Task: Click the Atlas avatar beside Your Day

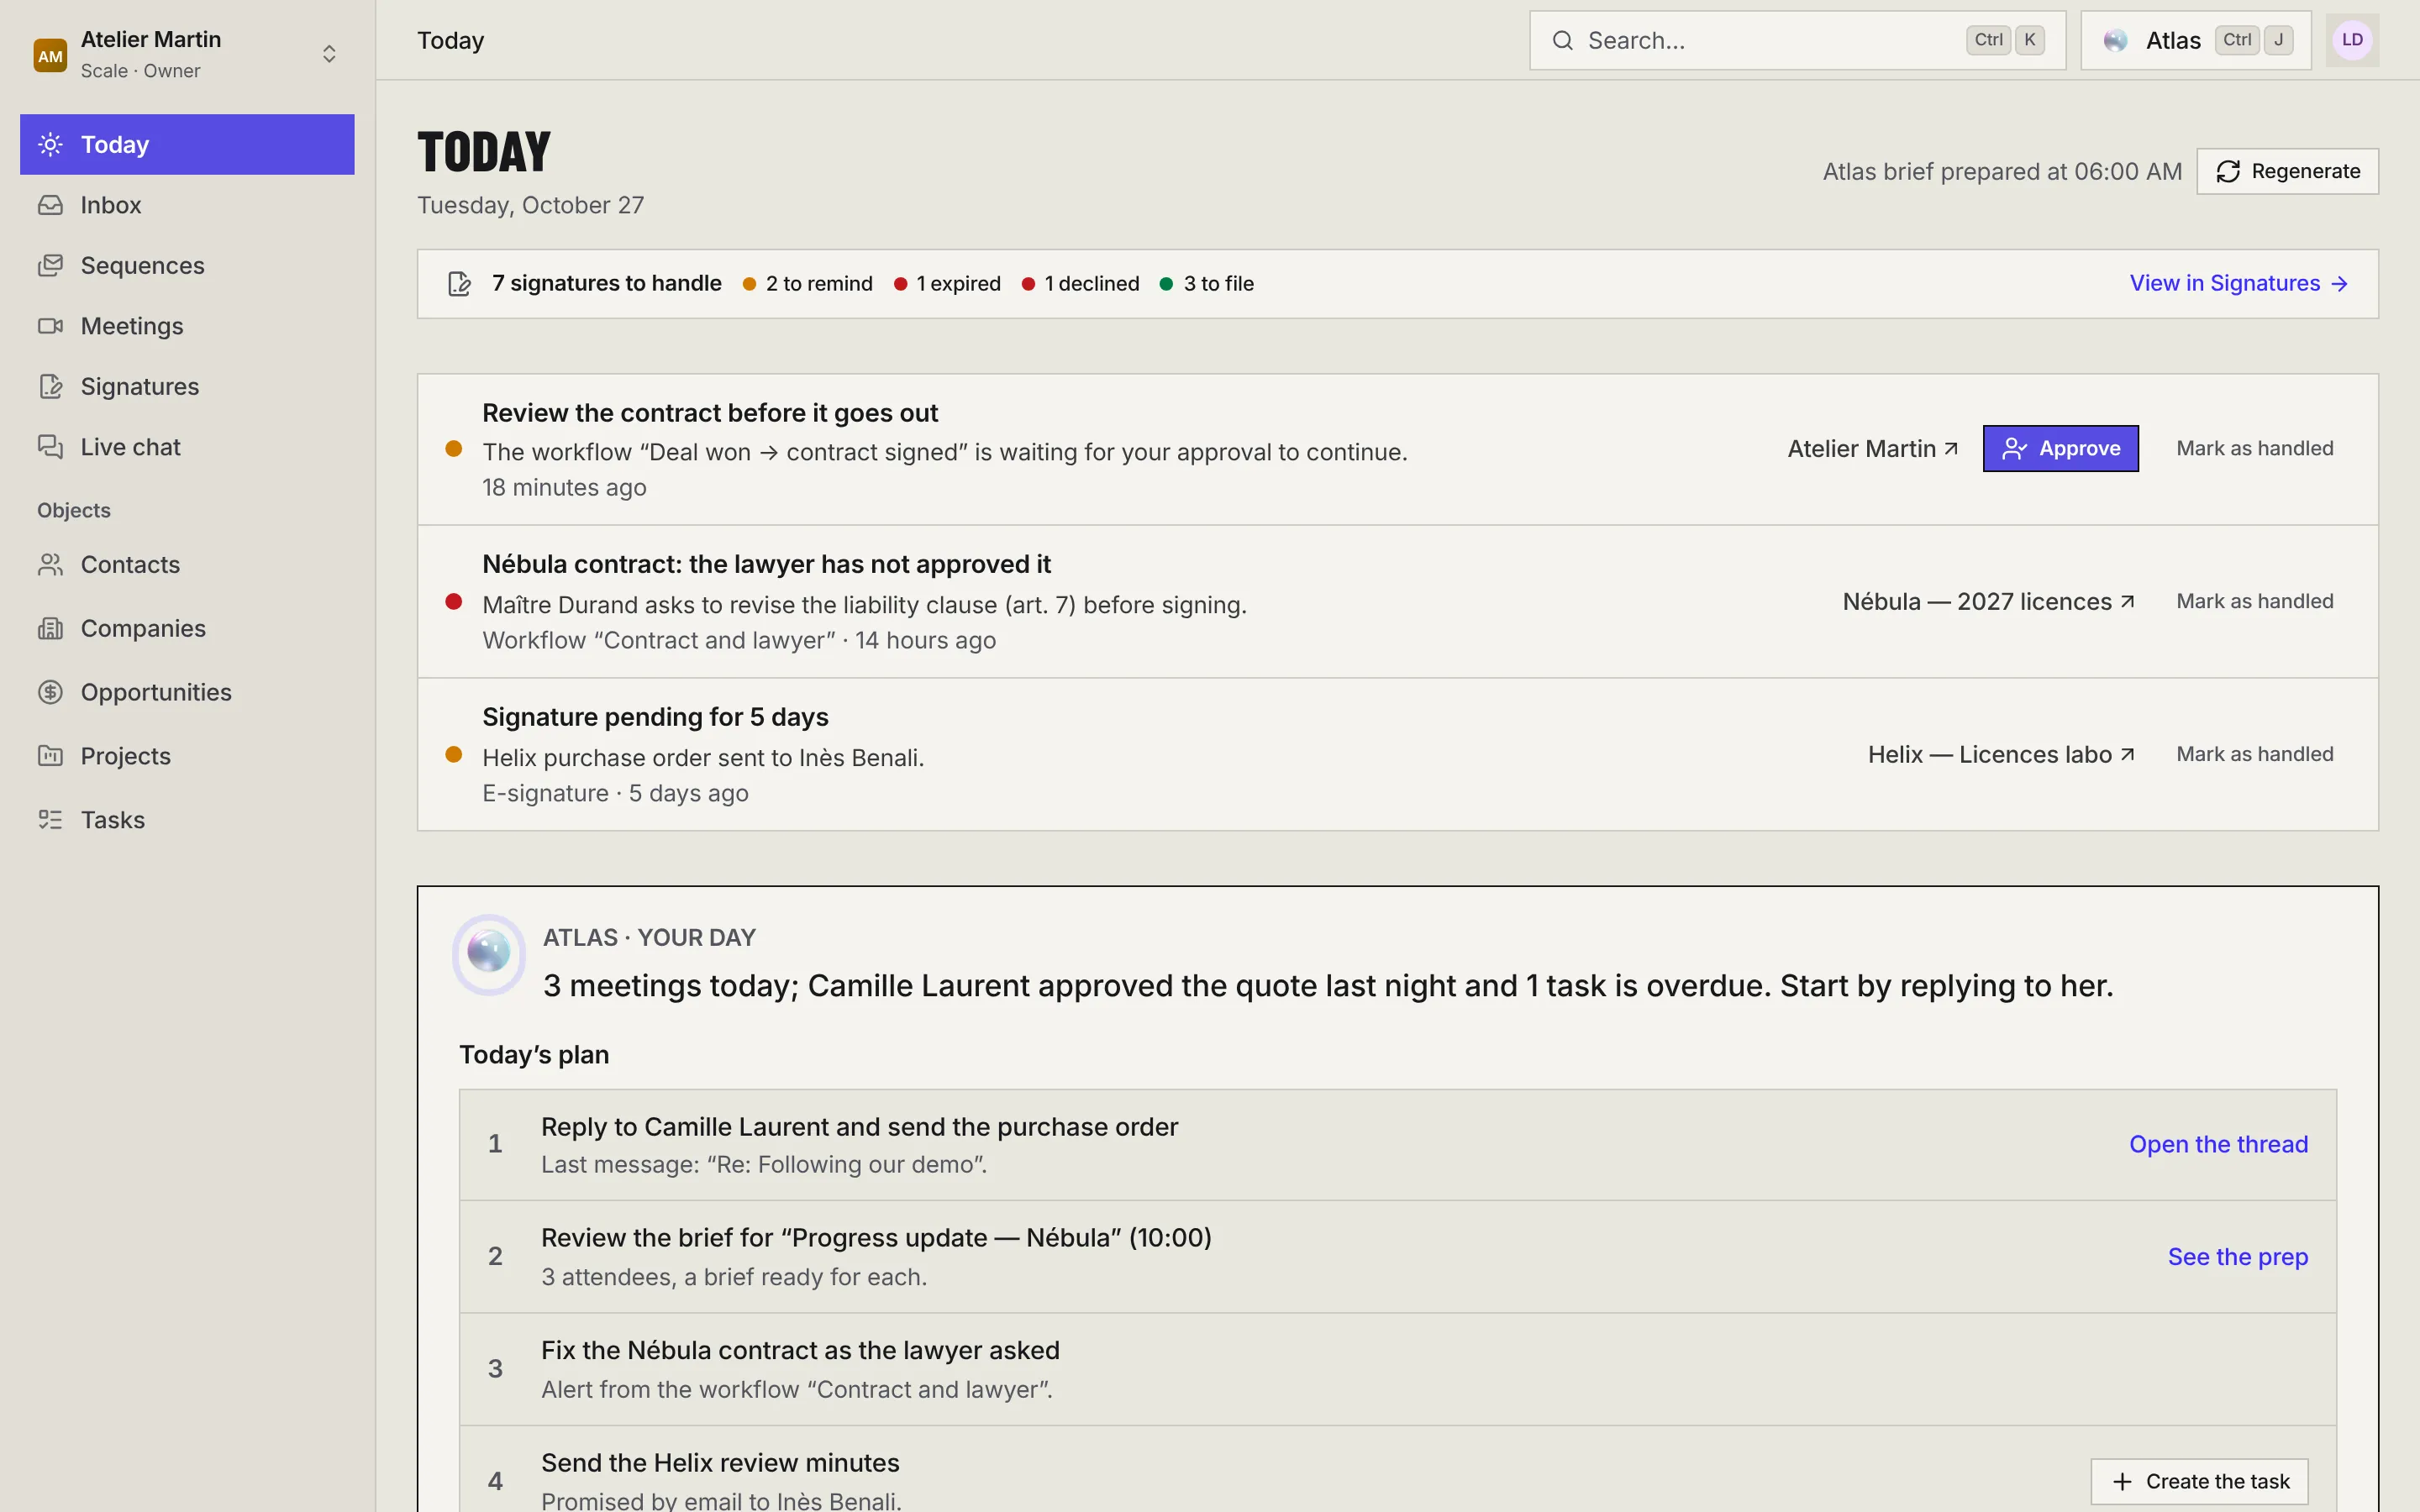Action: [x=489, y=953]
